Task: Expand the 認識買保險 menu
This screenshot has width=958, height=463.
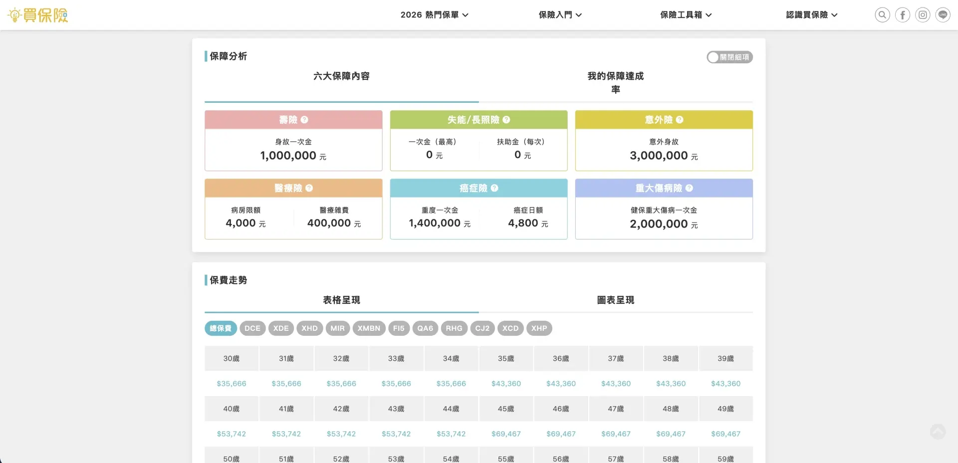Action: [811, 15]
